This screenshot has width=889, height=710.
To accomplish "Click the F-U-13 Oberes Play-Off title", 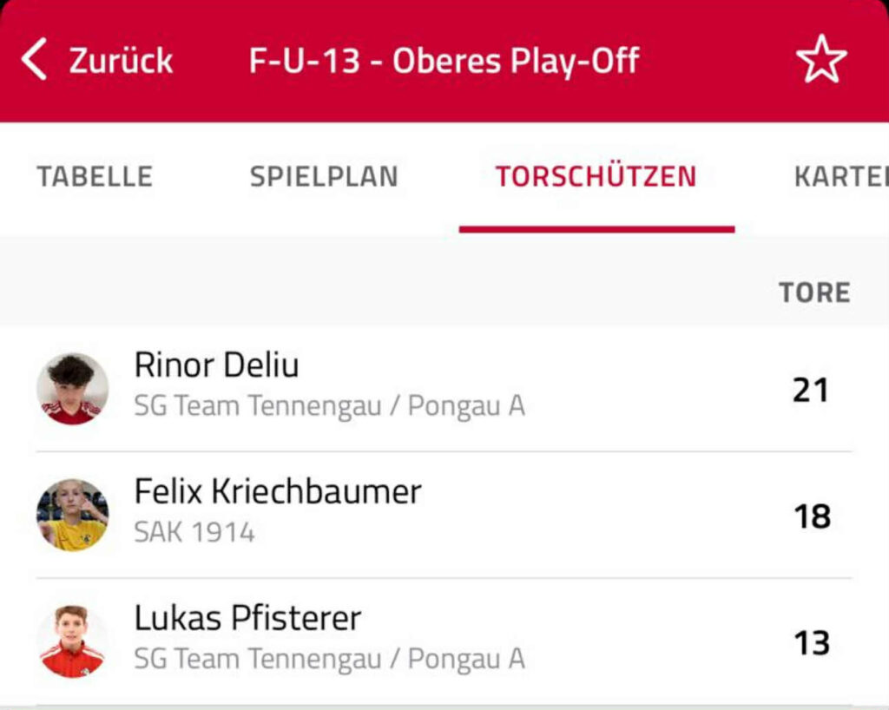I will coord(444,61).
